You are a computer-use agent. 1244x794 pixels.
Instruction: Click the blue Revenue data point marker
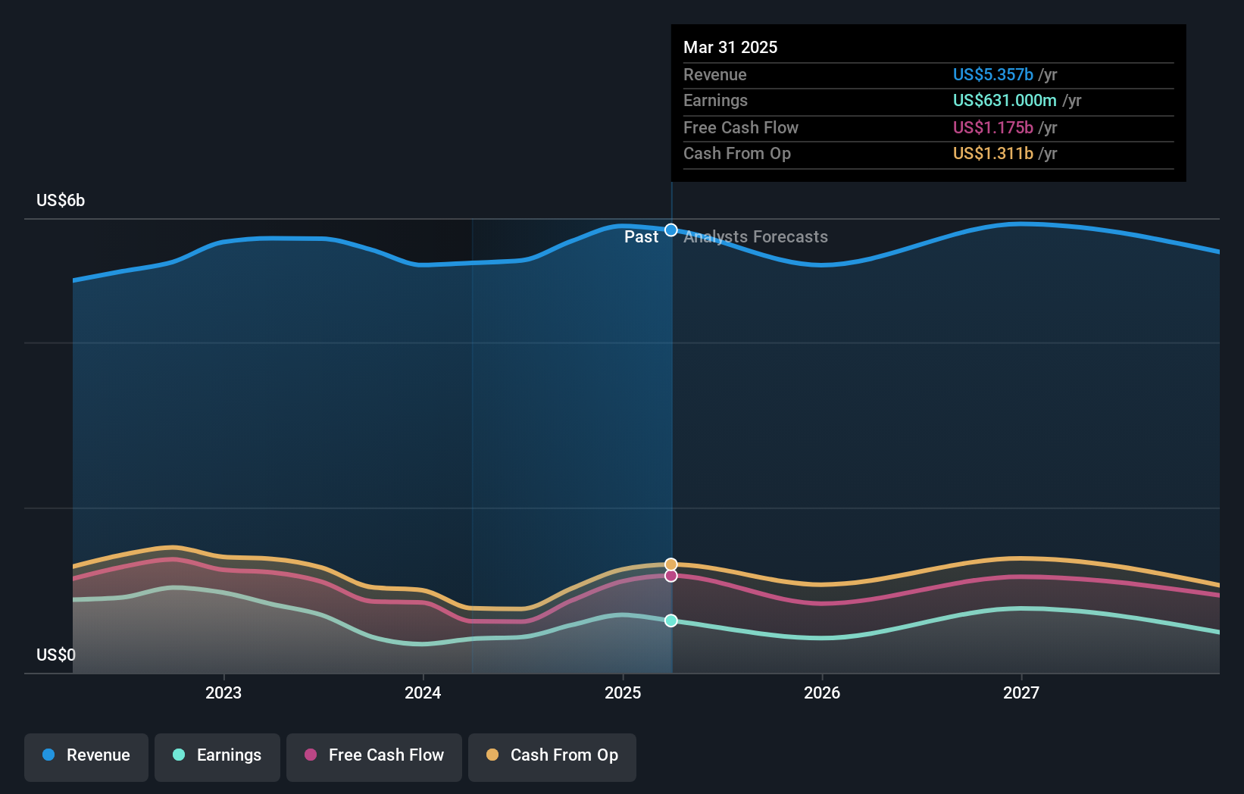(671, 230)
